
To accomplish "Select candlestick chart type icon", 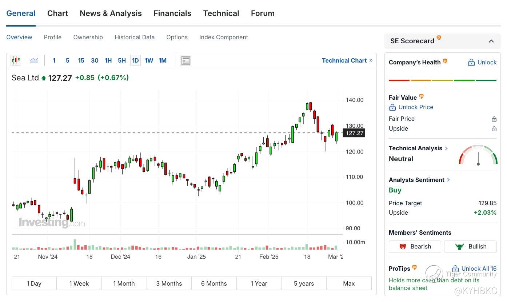I will (16, 60).
